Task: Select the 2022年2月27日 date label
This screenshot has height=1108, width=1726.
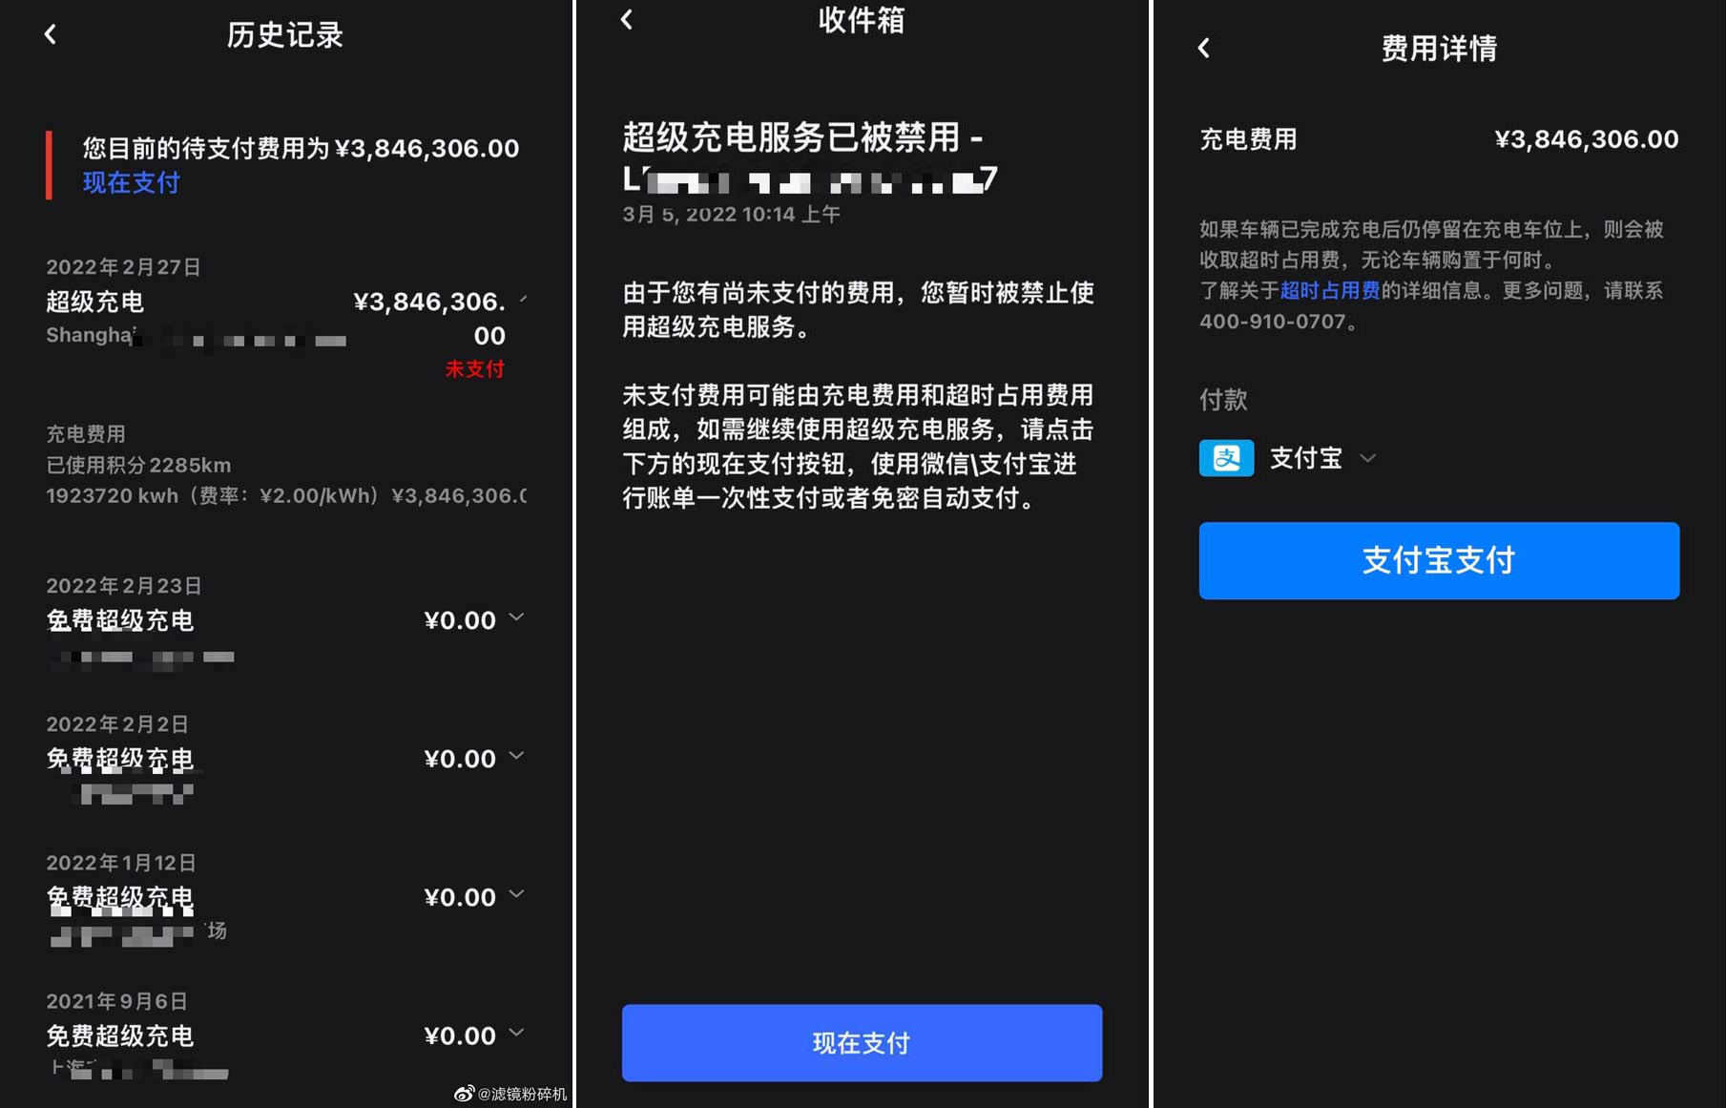Action: pos(123,267)
